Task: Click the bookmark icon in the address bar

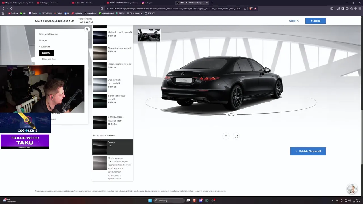Action: click(102, 8)
